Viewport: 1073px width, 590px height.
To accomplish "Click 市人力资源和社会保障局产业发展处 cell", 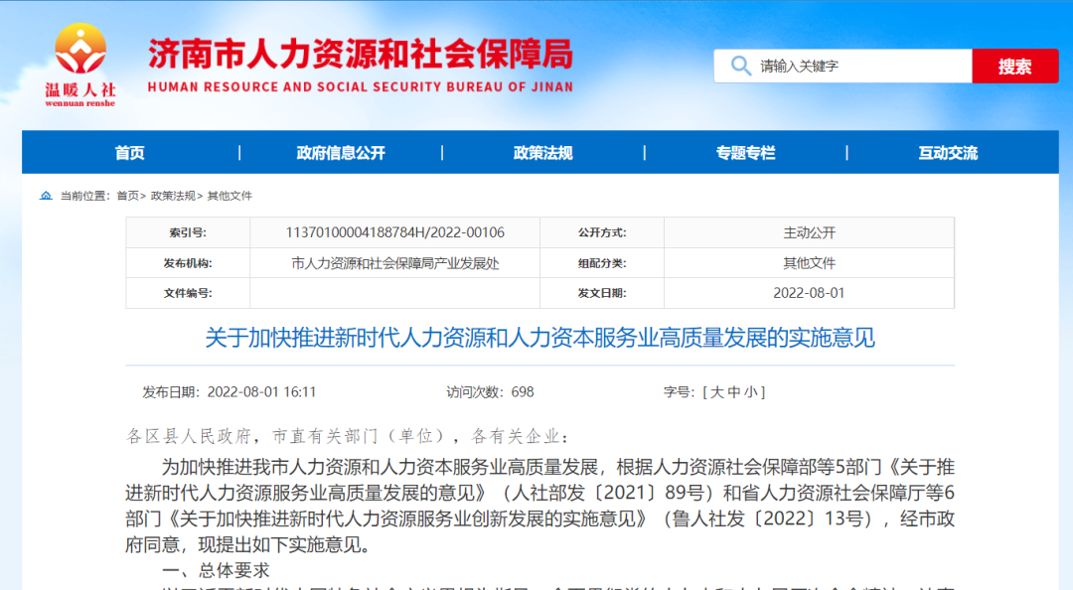I will tap(394, 263).
